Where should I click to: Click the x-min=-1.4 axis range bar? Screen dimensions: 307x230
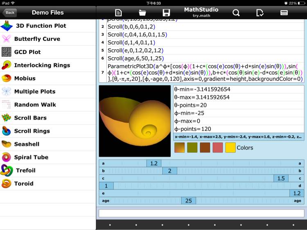pos(239,137)
